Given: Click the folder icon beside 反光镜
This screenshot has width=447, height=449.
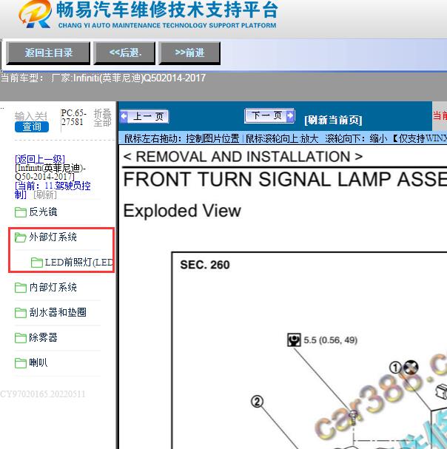Looking at the screenshot, I should point(20,212).
